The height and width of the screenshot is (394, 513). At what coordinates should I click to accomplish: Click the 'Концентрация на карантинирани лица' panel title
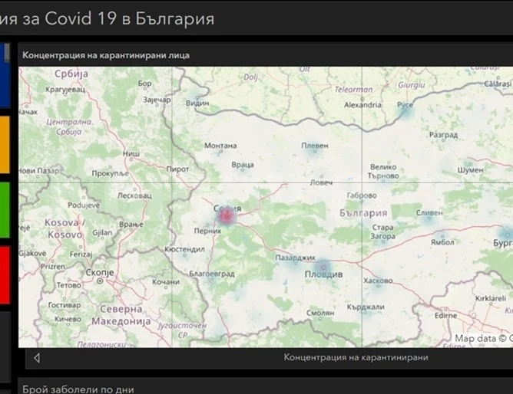(106, 55)
